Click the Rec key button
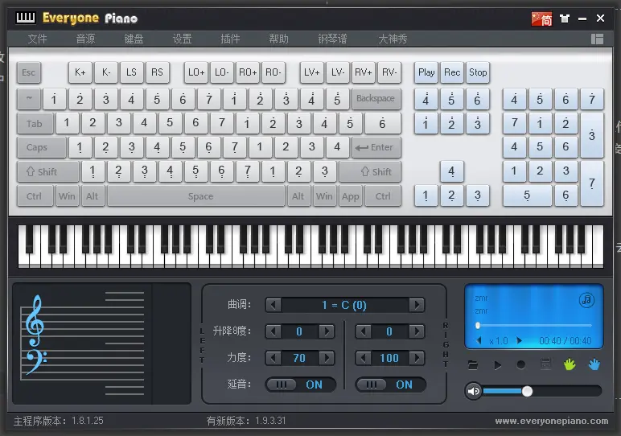The width and height of the screenshot is (621, 436). 452,72
